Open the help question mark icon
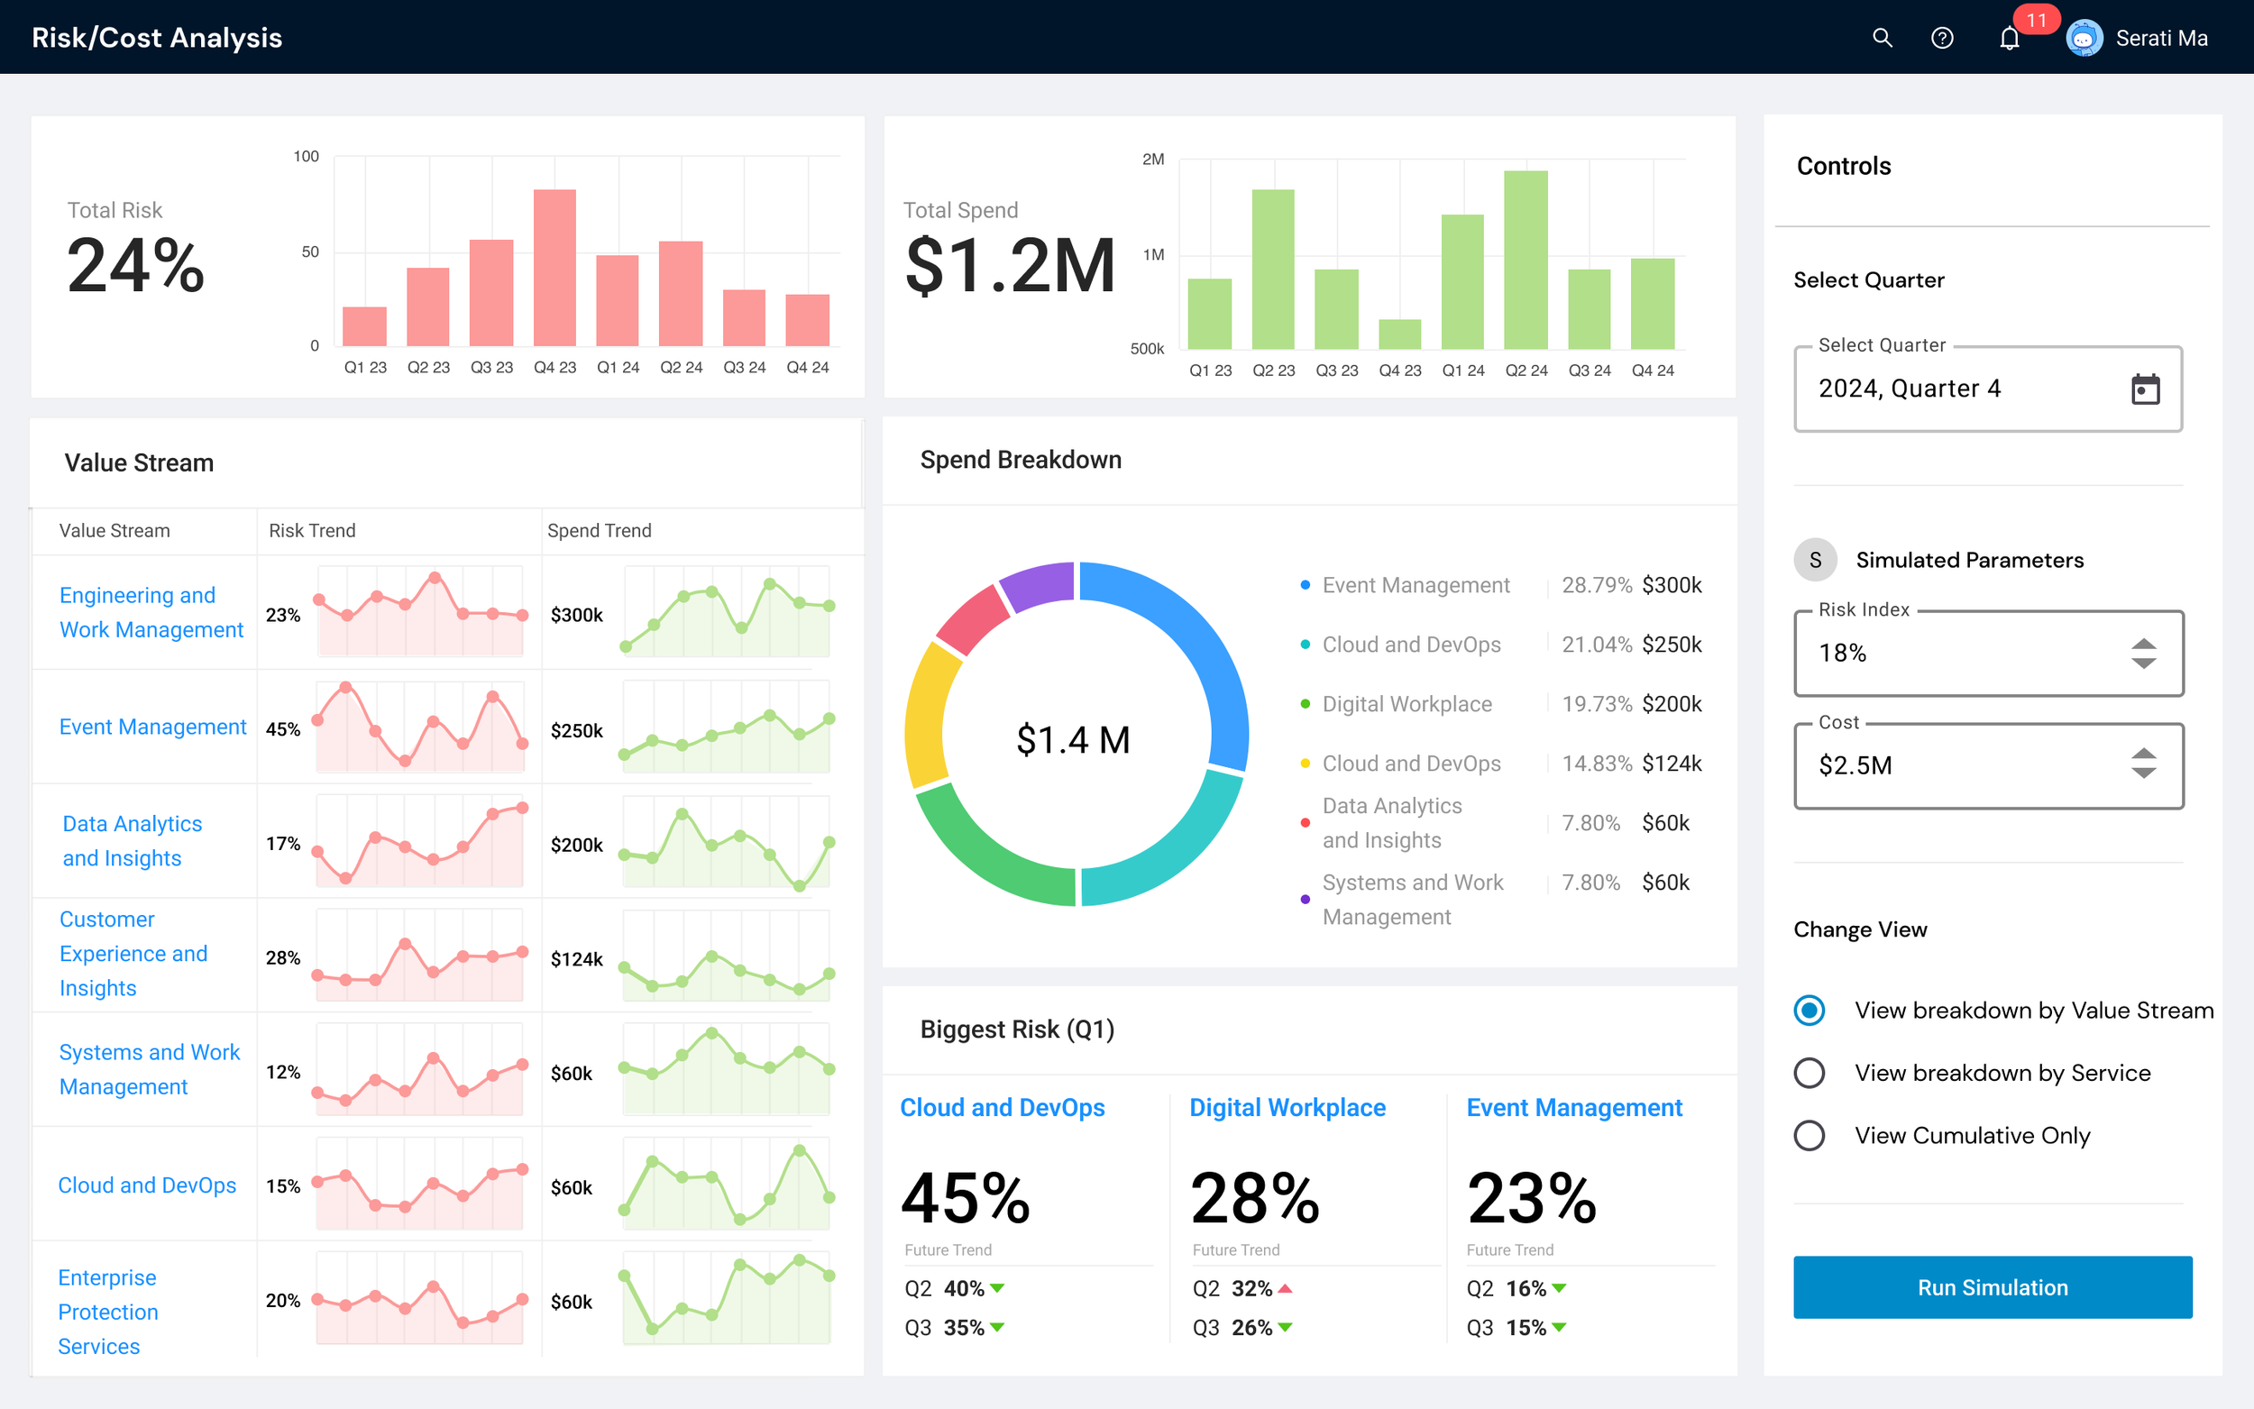Screen dimensions: 2254x1409 point(1942,38)
